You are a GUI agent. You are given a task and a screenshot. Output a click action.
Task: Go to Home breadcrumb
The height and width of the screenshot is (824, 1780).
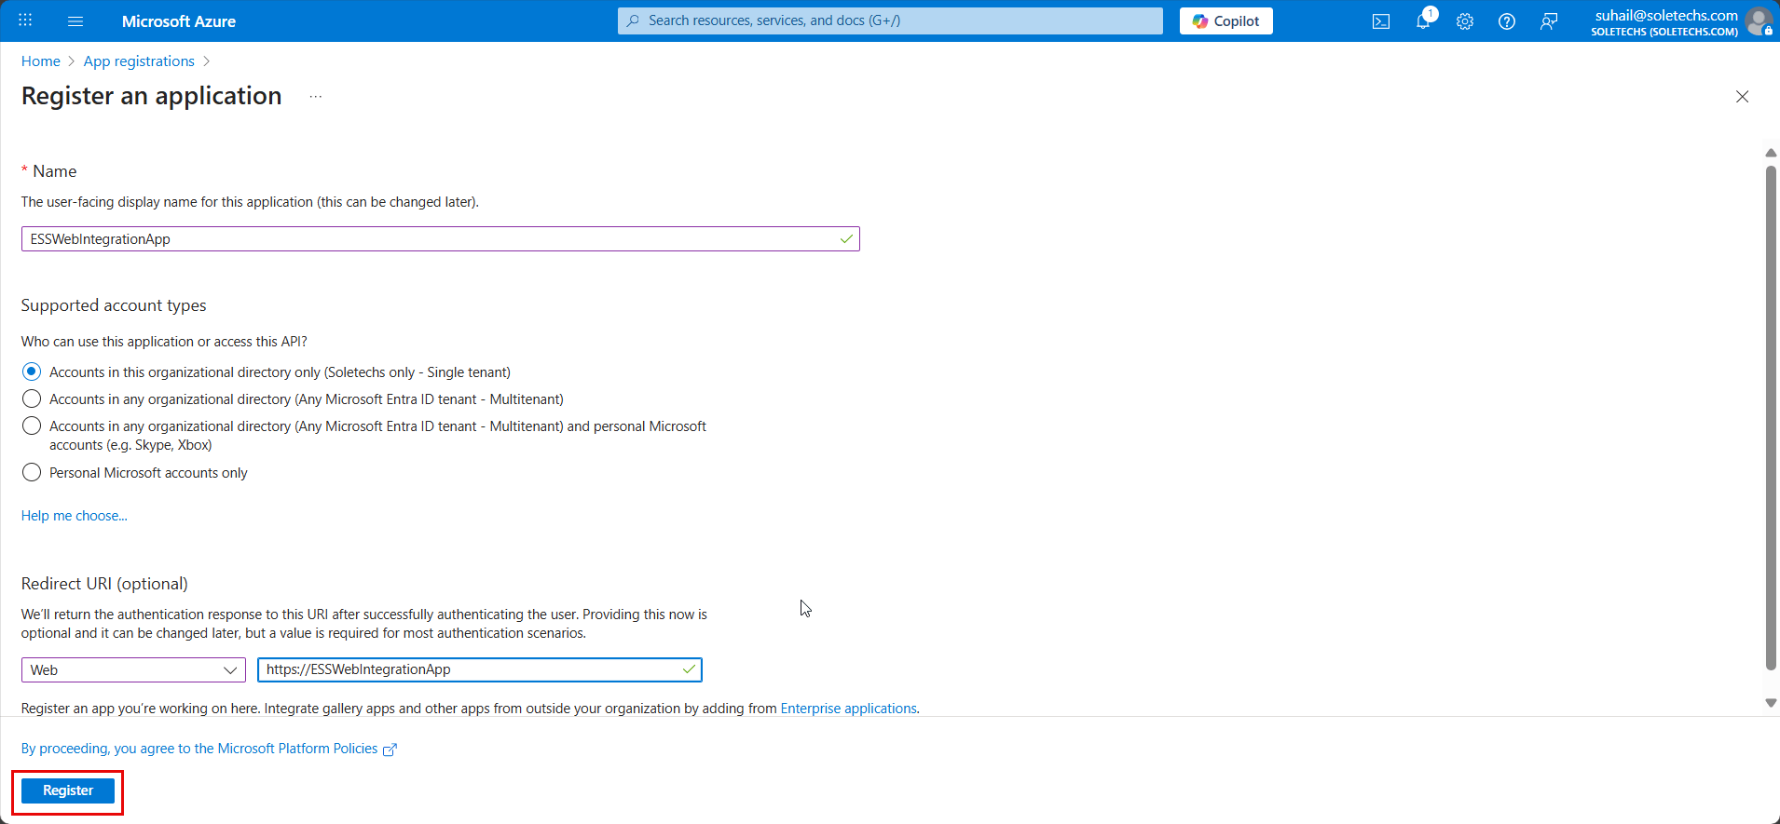tap(41, 61)
